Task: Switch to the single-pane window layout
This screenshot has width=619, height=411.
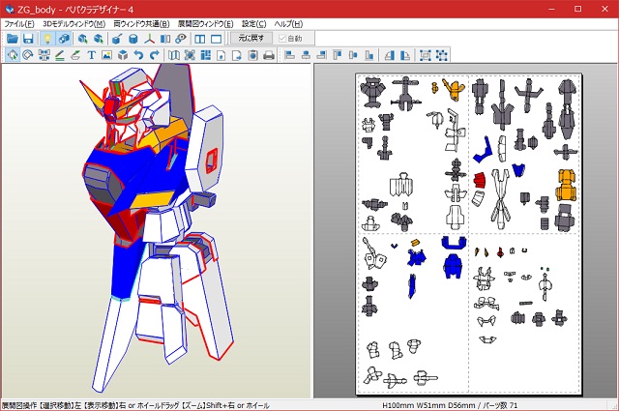Action: coord(216,39)
